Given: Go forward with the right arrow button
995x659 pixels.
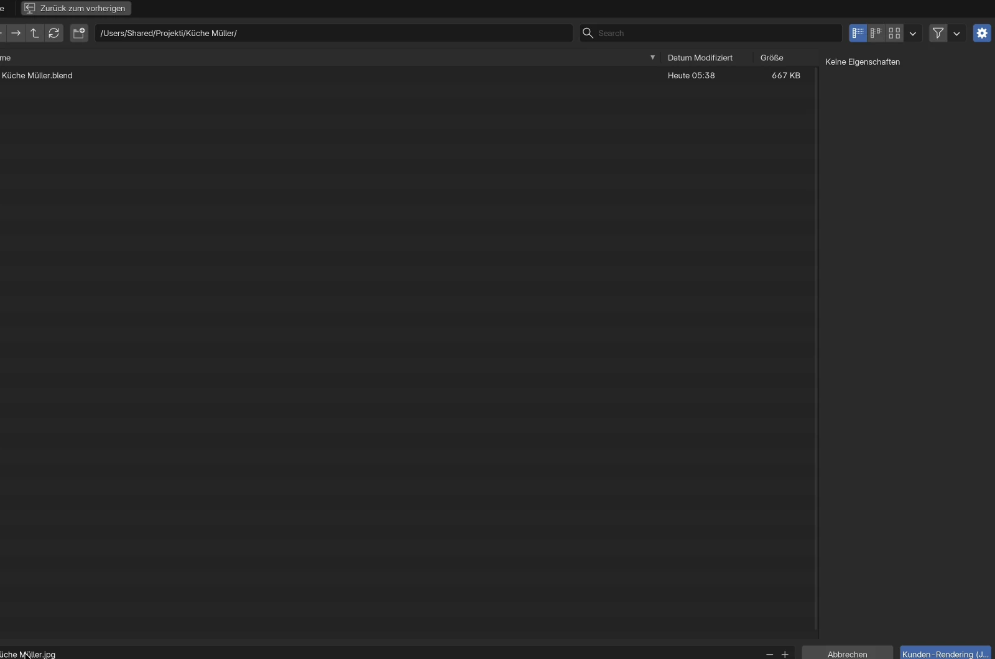Looking at the screenshot, I should [x=16, y=33].
